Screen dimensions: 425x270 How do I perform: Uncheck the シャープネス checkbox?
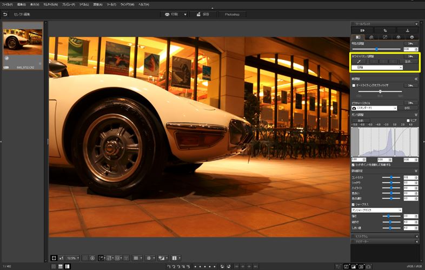[x=353, y=205]
